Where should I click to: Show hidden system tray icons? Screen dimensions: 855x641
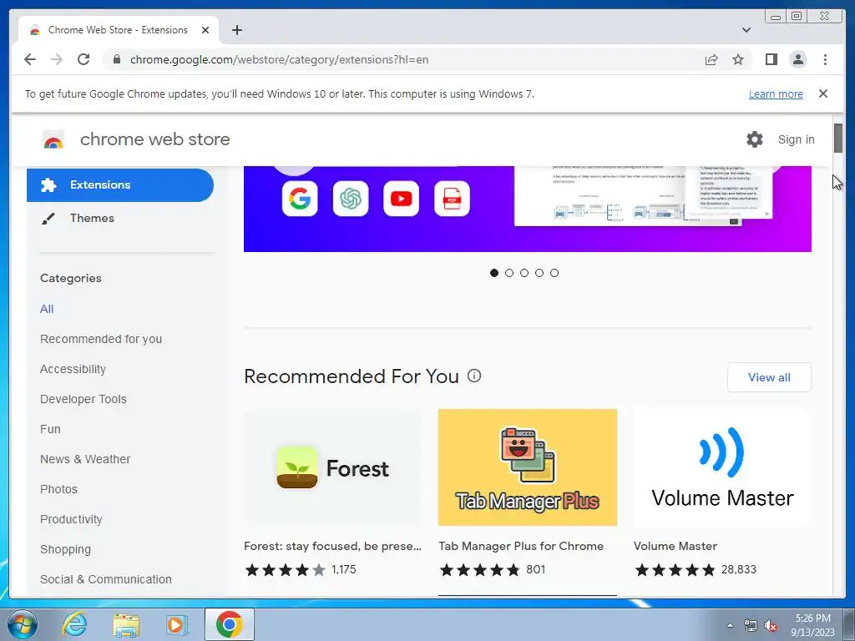730,625
